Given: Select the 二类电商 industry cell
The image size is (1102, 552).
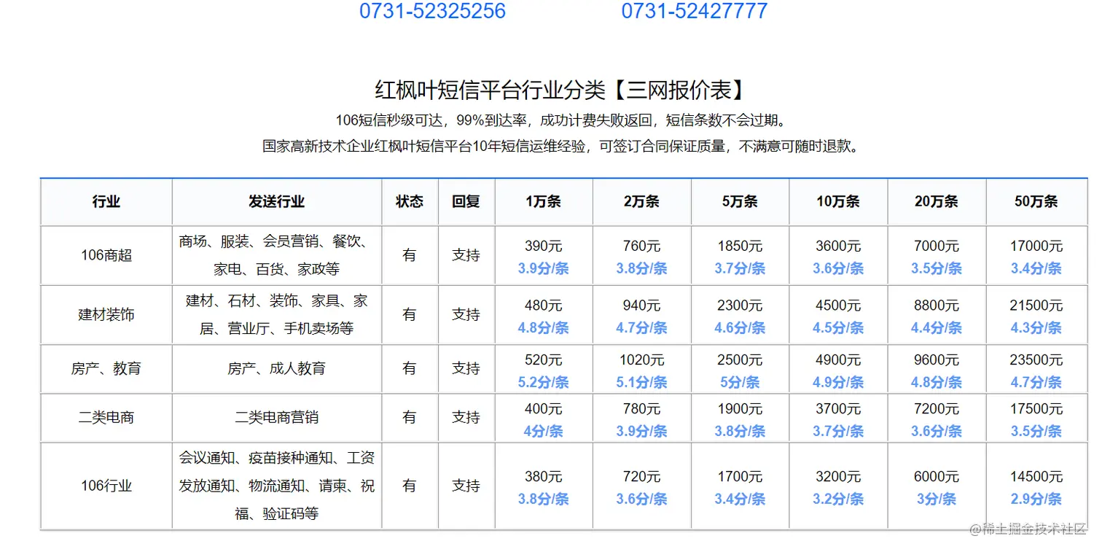Looking at the screenshot, I should tap(106, 418).
